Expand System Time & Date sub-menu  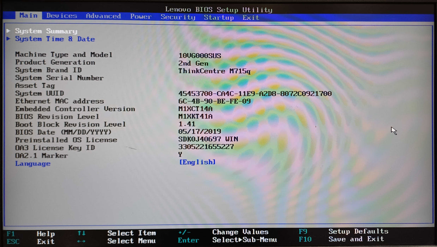coord(55,39)
